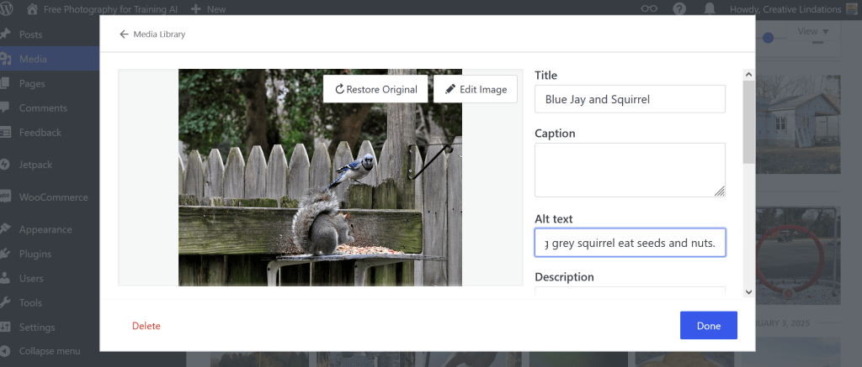Click the Comments bubble icon

pos(5,107)
